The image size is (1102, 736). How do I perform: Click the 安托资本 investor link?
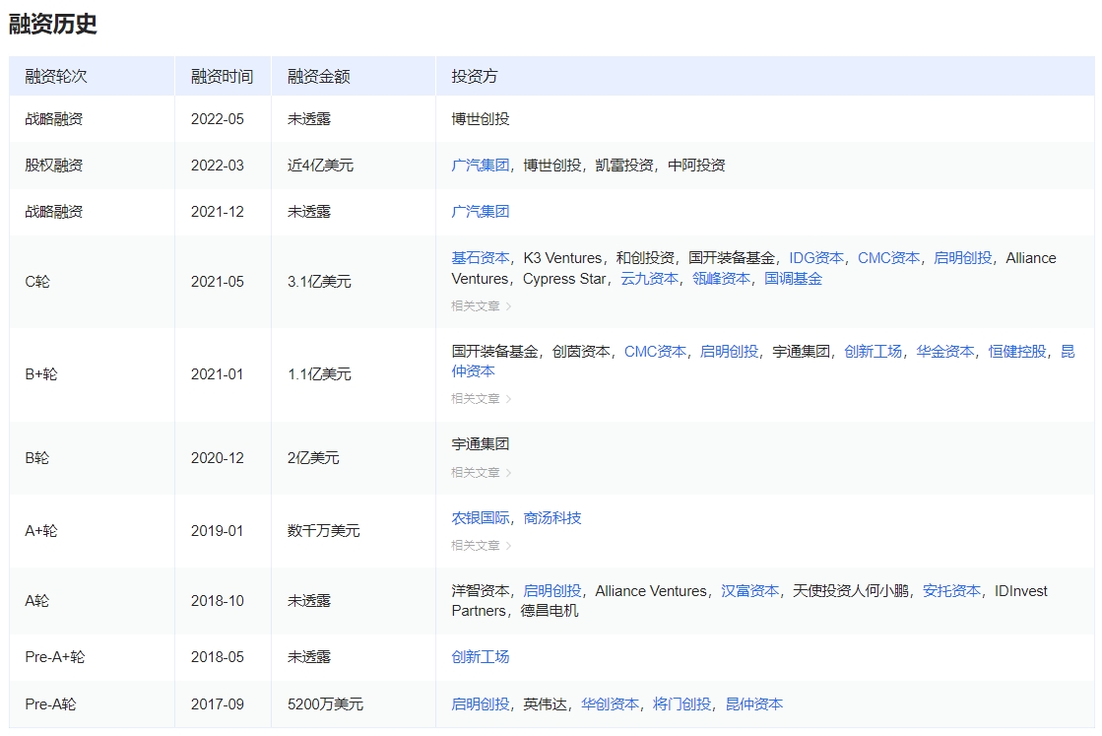point(951,591)
